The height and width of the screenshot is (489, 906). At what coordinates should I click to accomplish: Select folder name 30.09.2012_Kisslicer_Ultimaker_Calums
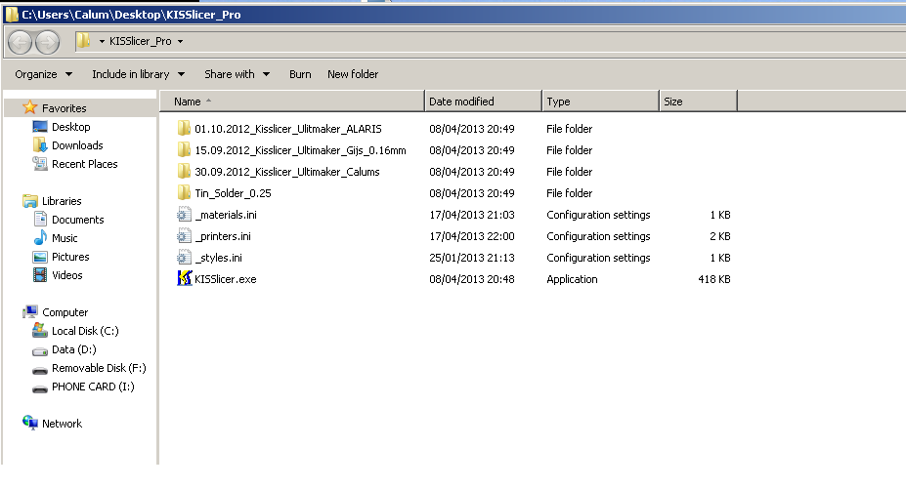pyautogui.click(x=287, y=172)
